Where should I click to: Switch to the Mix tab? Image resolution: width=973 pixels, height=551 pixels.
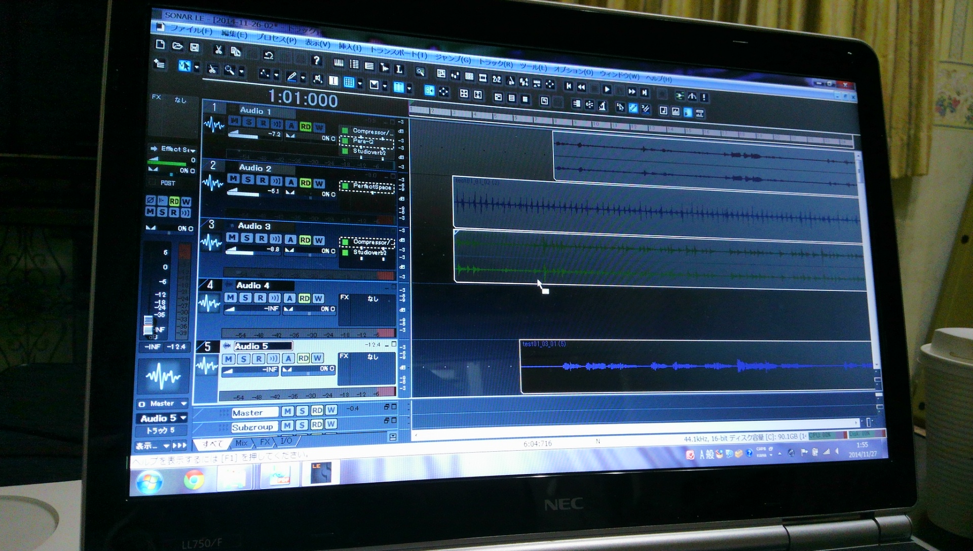click(242, 443)
